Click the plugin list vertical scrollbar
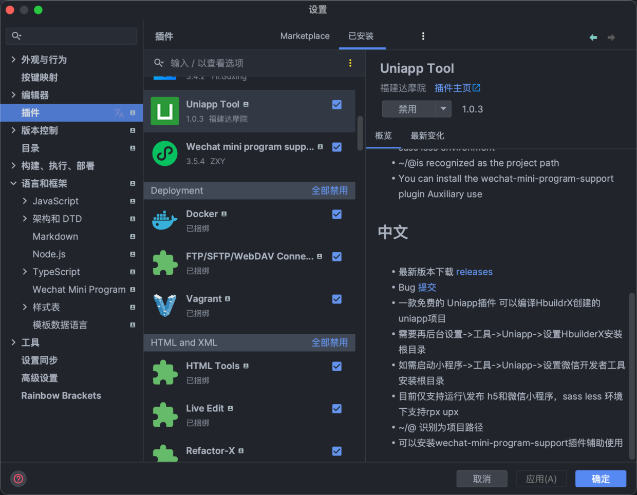Screen dimensions: 637x495 click(360, 133)
